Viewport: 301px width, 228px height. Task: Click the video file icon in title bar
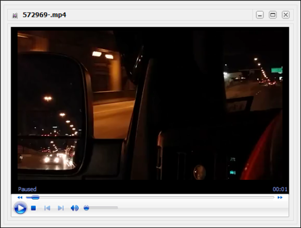tap(15, 15)
